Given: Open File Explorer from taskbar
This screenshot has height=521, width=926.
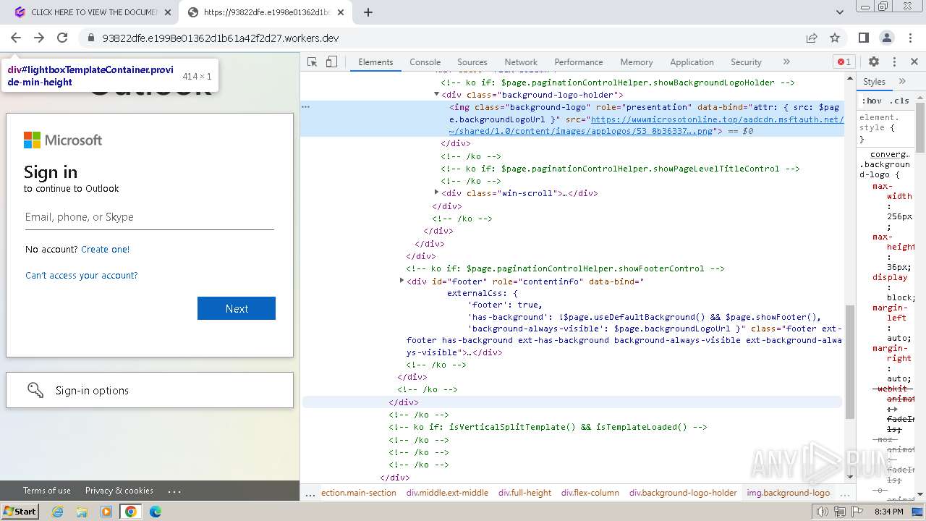Looking at the screenshot, I should click(82, 512).
